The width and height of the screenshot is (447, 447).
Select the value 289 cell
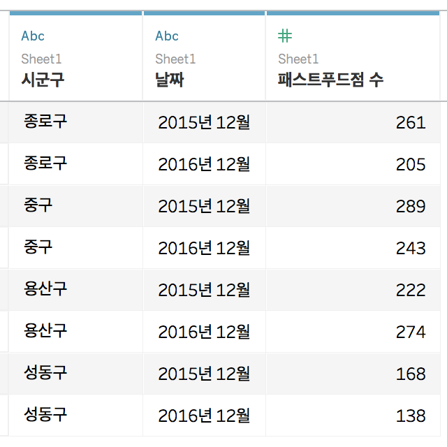click(353, 206)
